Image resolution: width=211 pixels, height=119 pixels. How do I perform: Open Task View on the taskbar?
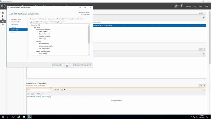pos(13,117)
